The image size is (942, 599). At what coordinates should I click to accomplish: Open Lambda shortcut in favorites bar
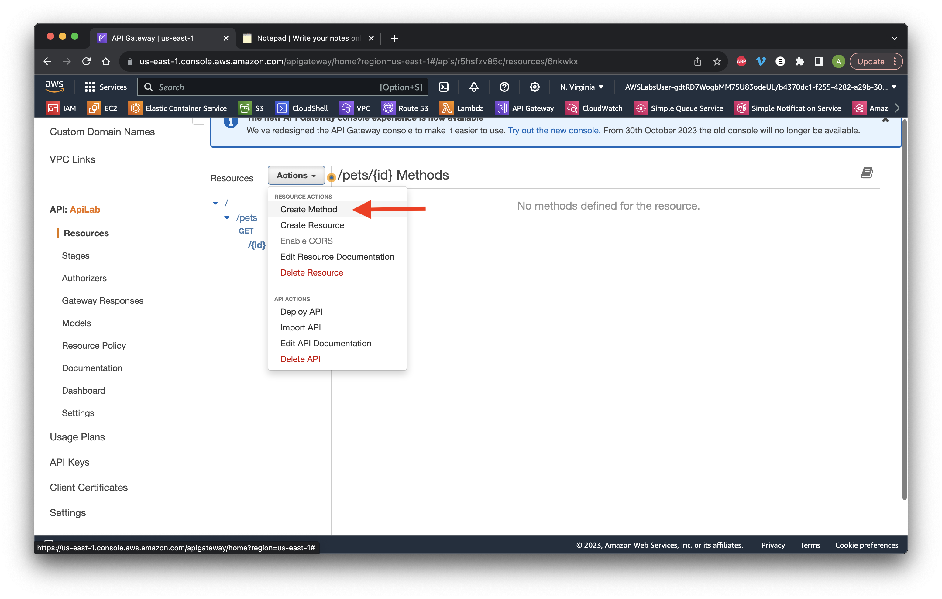462,108
